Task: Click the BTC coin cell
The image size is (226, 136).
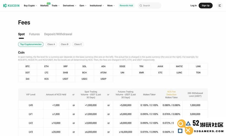Action: (x=28, y=66)
